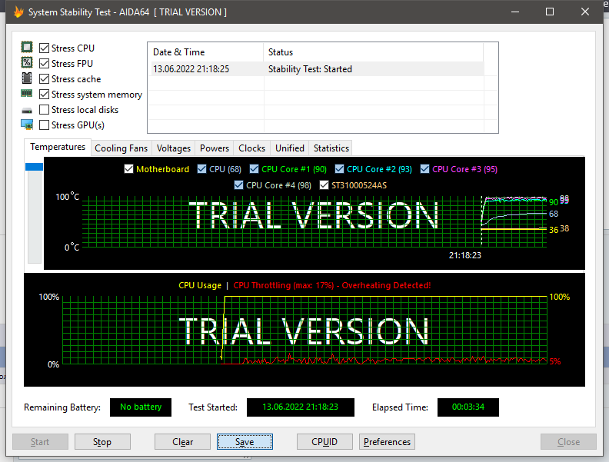
Task: Toggle the CPU Core #2 (93) checkbox
Action: [x=339, y=169]
